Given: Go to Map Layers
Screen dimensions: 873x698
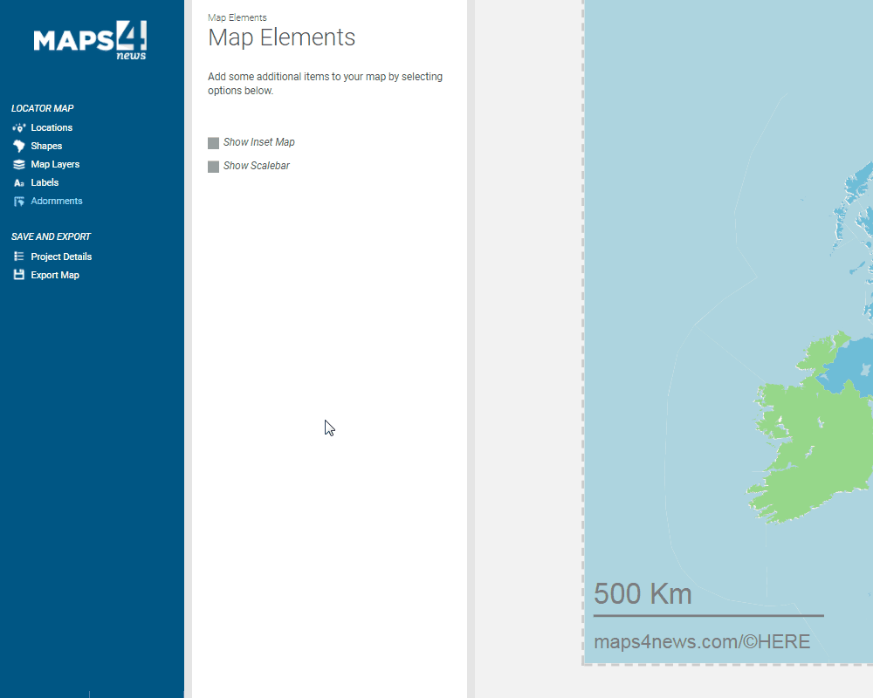Looking at the screenshot, I should pos(55,164).
